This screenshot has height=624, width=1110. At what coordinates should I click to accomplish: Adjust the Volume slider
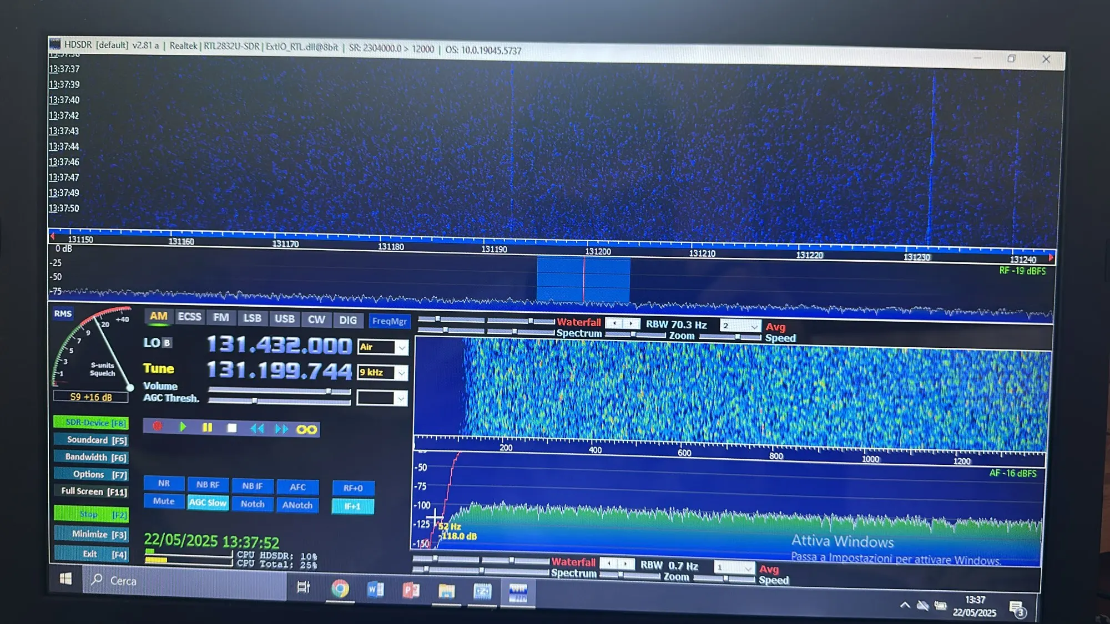click(x=329, y=391)
